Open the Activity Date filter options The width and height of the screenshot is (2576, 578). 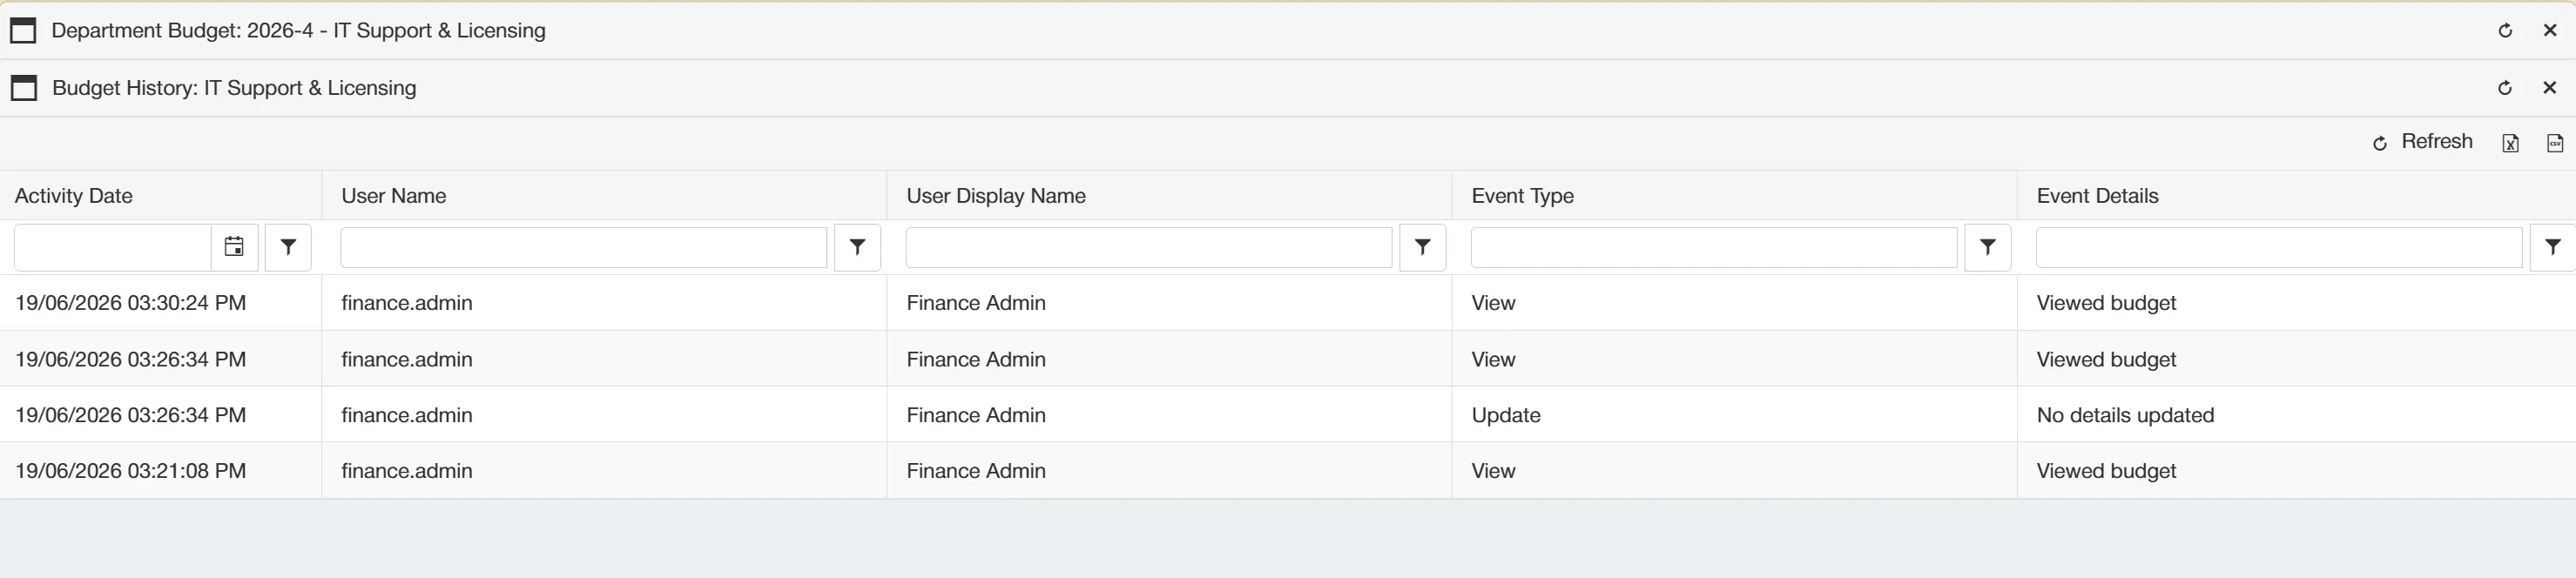click(288, 247)
